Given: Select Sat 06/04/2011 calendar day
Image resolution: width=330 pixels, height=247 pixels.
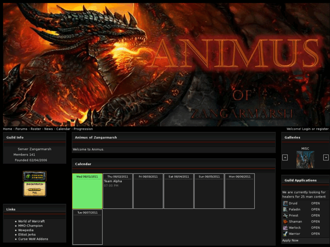Looking at the screenshot, I should click(x=179, y=191).
